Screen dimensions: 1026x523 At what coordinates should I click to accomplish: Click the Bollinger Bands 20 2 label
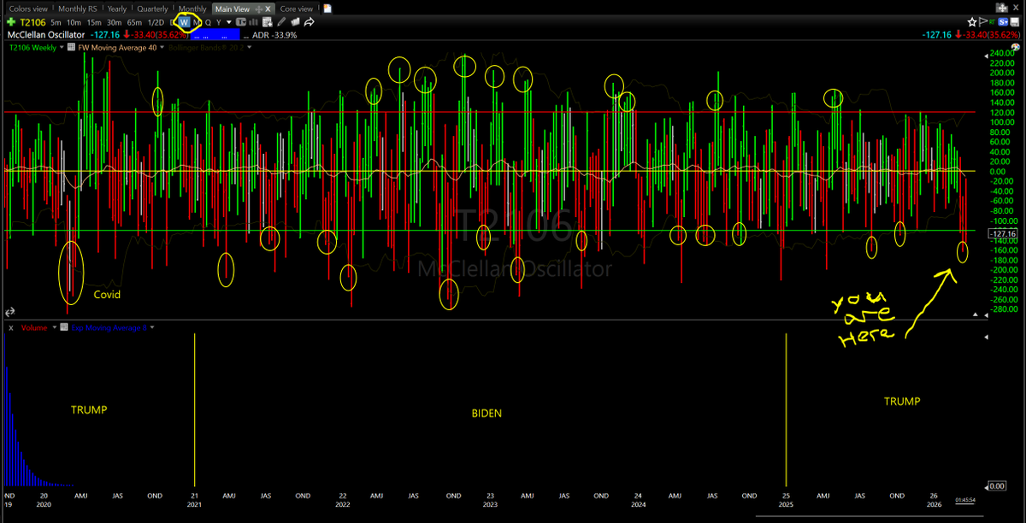coord(206,47)
